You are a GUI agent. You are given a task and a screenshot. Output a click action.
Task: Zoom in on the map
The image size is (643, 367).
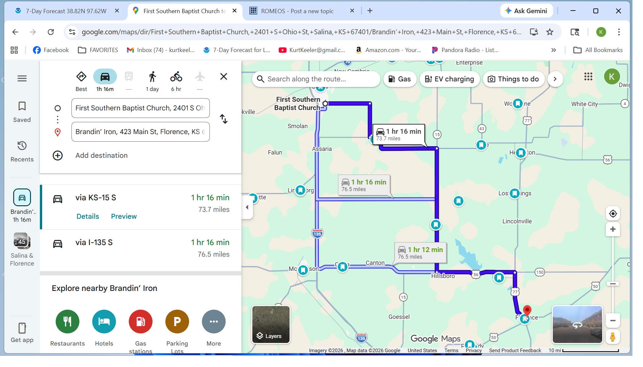point(613,229)
